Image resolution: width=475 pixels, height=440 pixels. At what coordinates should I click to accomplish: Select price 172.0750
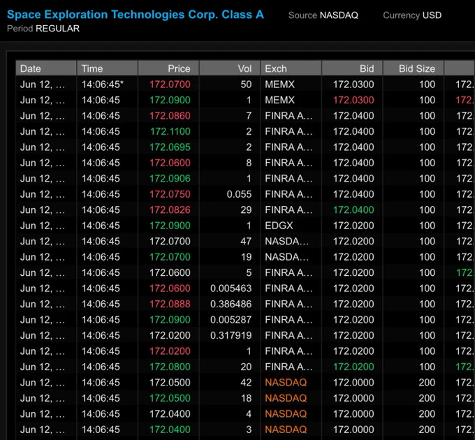pyautogui.click(x=170, y=194)
